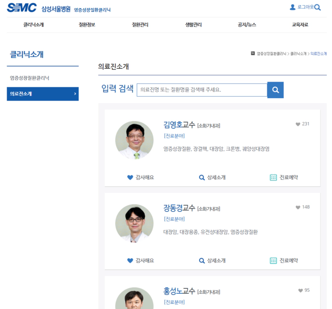Click the 상세소개 magnifier icon for 장동경교수

point(202,261)
